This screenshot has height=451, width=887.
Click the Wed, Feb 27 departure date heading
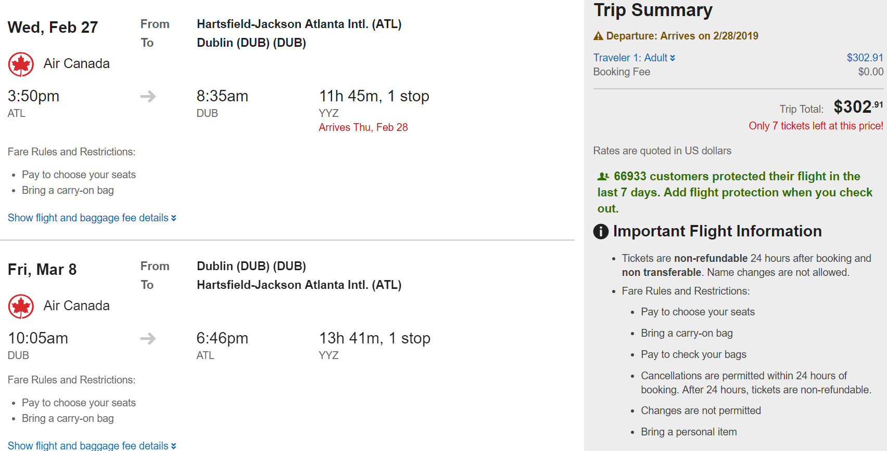click(53, 28)
